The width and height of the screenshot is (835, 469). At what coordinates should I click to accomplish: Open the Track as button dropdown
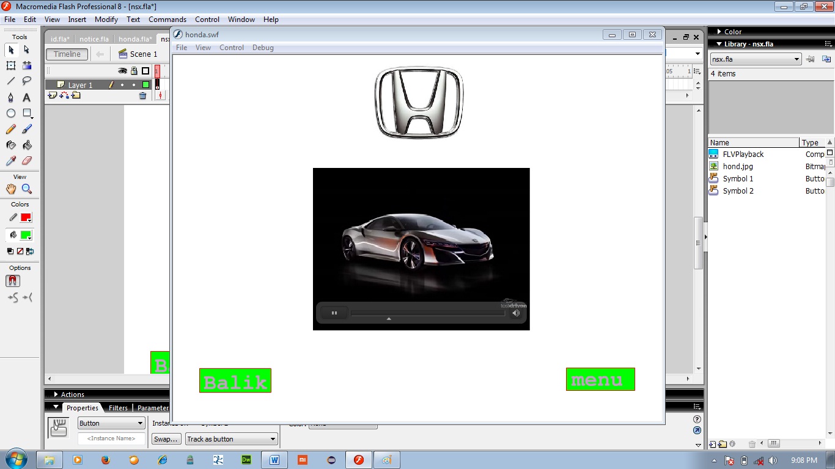(232, 438)
